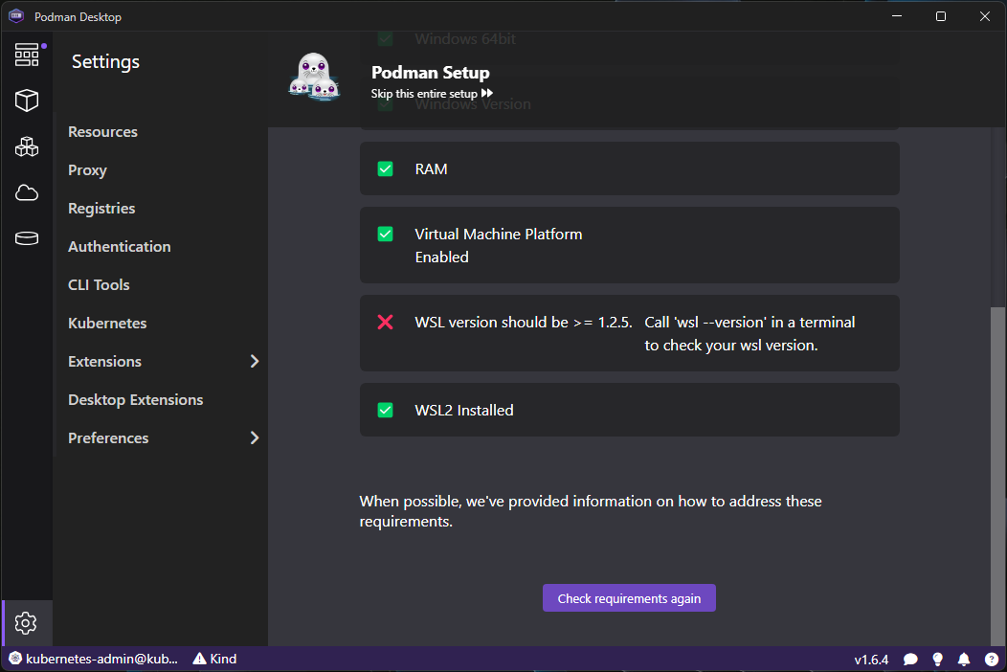Maximize the Podman Desktop window

(941, 16)
